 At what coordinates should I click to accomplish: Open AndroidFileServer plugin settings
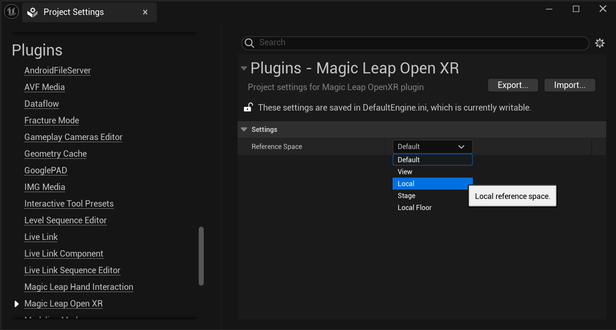(x=57, y=70)
